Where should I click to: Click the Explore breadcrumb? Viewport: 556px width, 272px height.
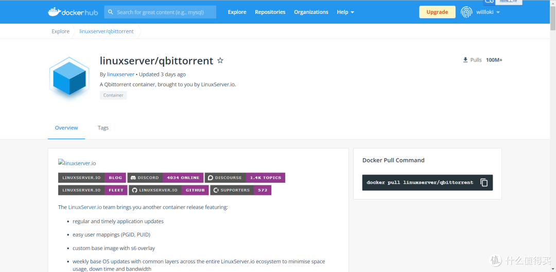[61, 31]
